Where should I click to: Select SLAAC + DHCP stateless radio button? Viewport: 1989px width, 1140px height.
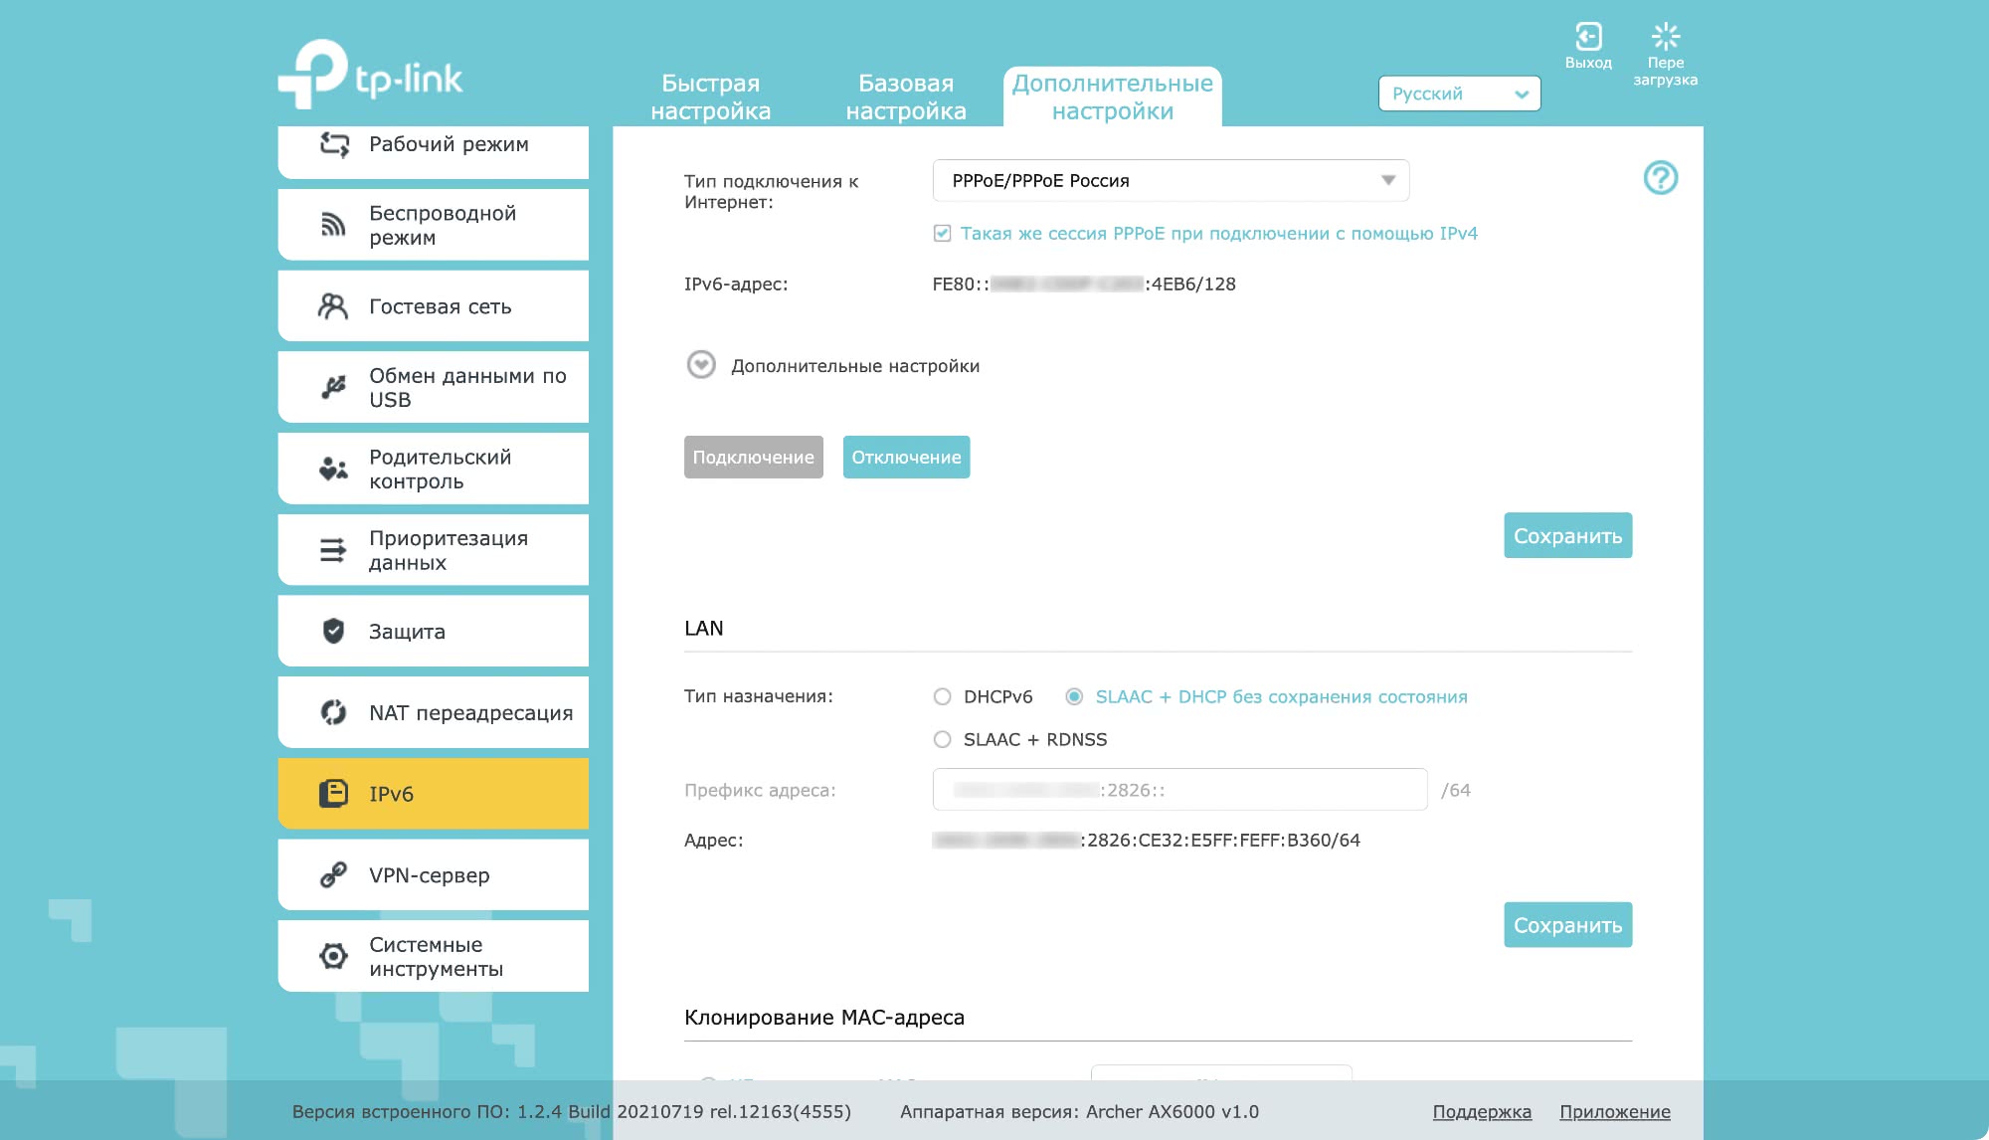(x=1074, y=696)
